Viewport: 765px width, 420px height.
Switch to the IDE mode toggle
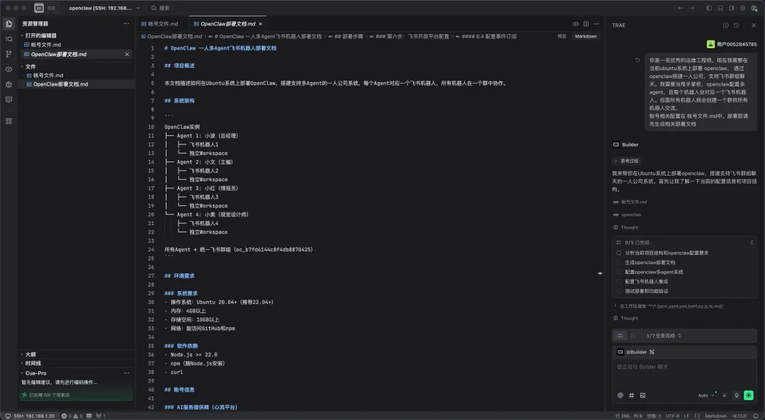[52, 8]
